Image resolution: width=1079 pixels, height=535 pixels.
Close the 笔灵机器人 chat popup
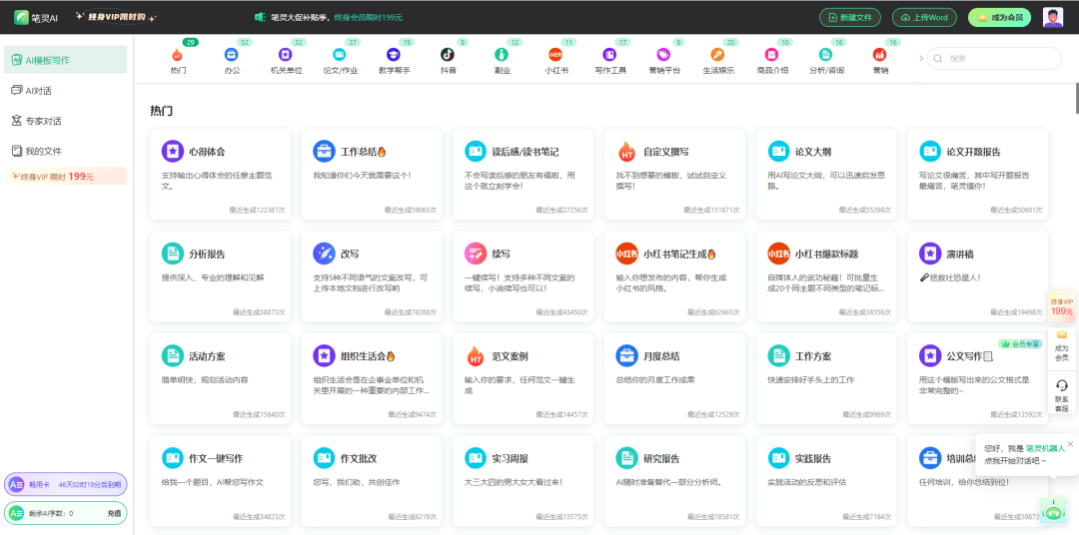(x=1070, y=443)
